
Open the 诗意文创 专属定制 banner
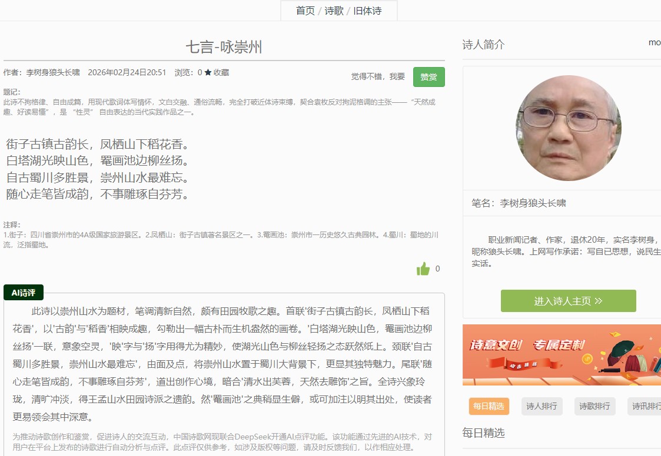pyautogui.click(x=562, y=355)
